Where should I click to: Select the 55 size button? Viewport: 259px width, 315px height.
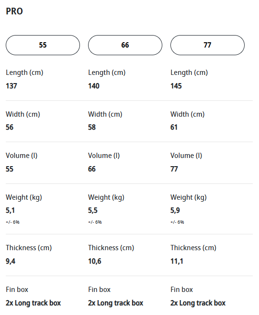(43, 45)
